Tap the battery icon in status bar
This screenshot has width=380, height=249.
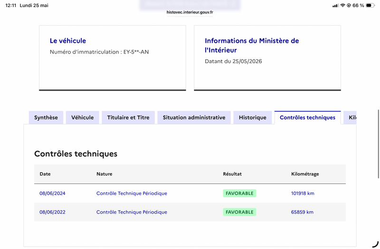370,5
